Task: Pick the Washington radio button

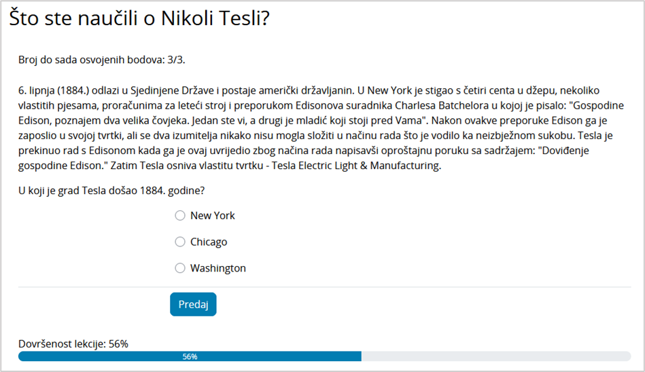Action: (180, 268)
